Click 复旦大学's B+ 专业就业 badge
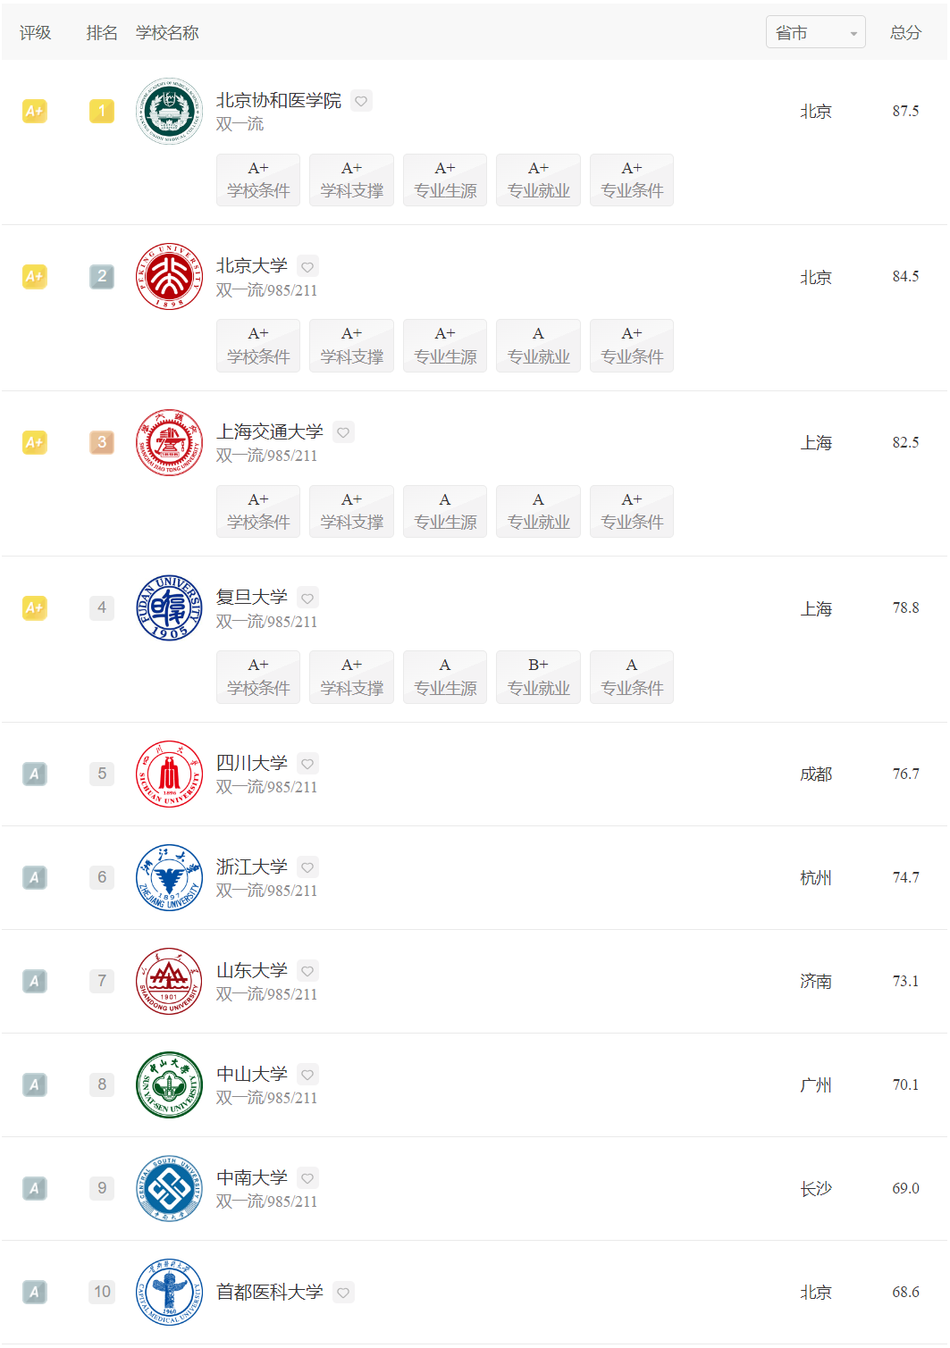This screenshot has width=950, height=1348. [538, 677]
